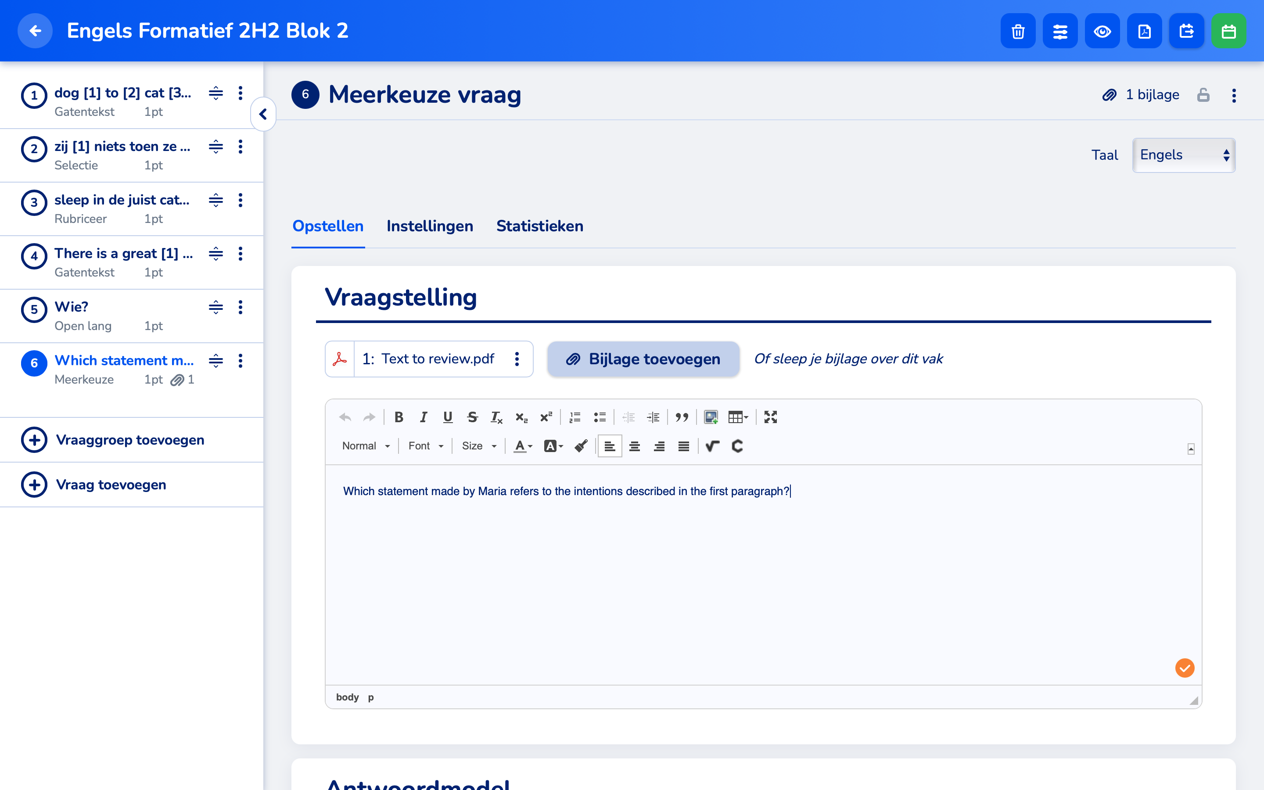The image size is (1264, 790).
Task: Click the body element path label
Action: [347, 697]
